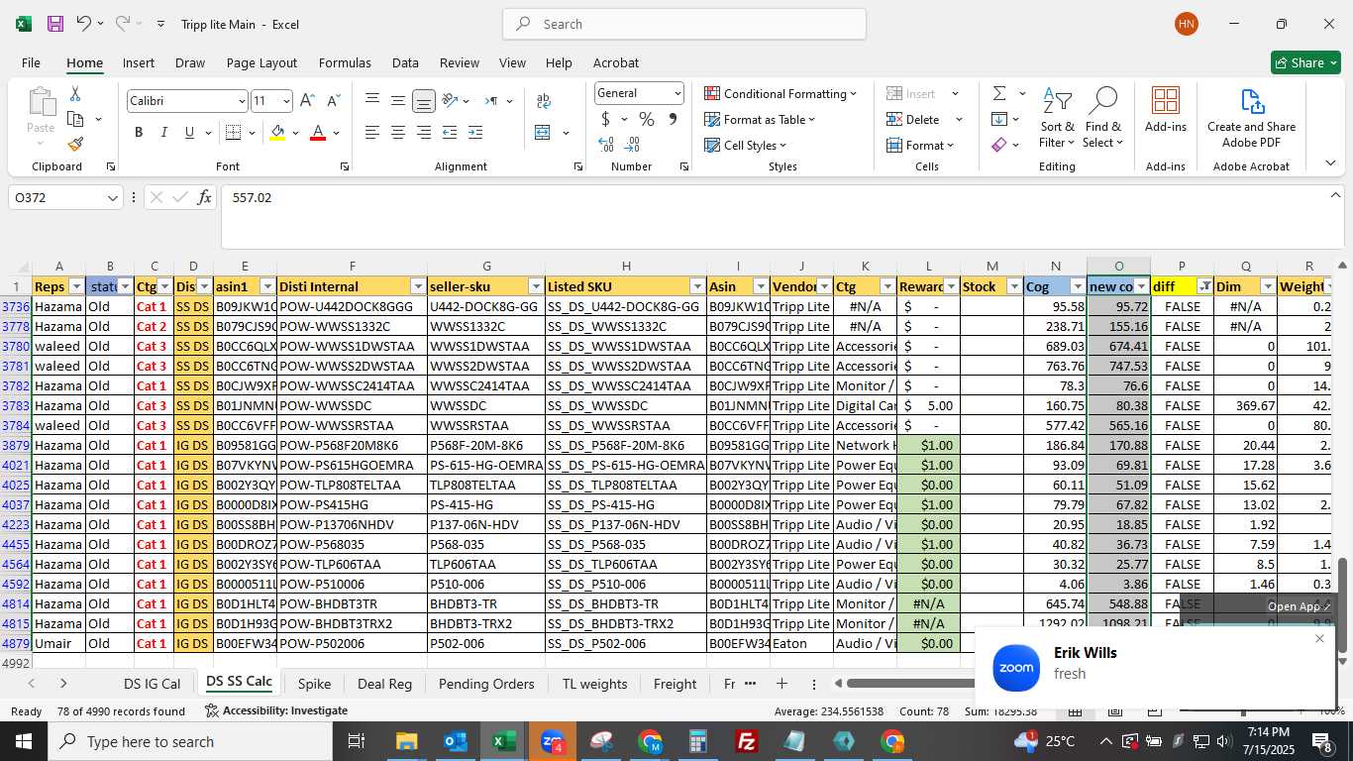
Task: Open Accessibility: Investigate in status bar
Action: click(276, 710)
